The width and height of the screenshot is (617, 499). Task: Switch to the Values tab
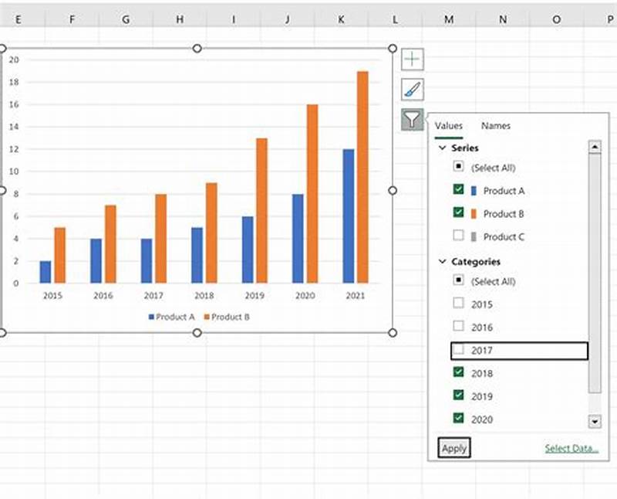pos(449,125)
